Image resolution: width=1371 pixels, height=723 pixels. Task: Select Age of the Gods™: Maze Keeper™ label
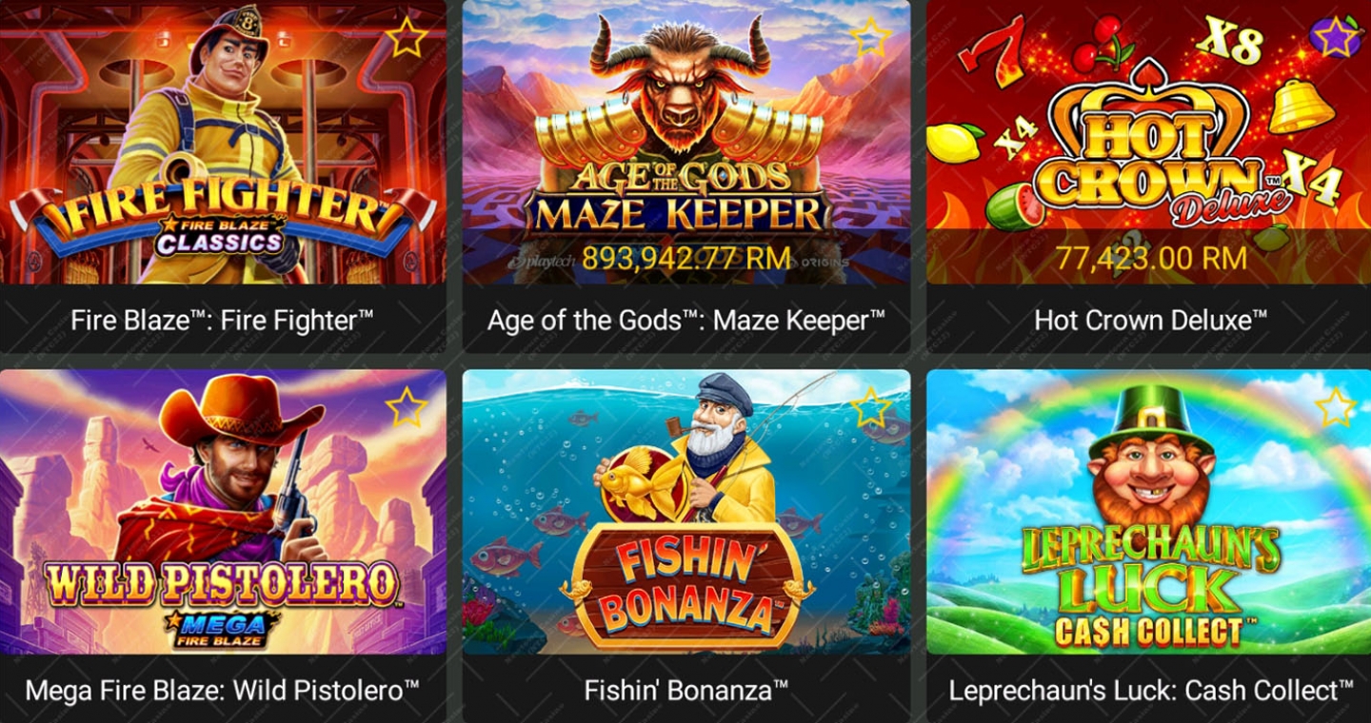click(x=685, y=320)
